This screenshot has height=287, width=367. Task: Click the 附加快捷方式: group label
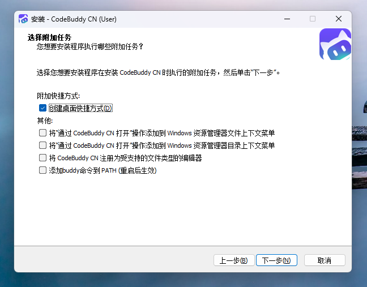click(x=58, y=96)
